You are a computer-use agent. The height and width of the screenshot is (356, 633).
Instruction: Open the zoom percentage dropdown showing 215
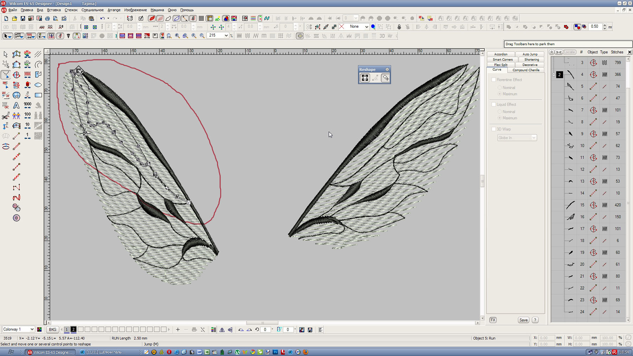(226, 35)
